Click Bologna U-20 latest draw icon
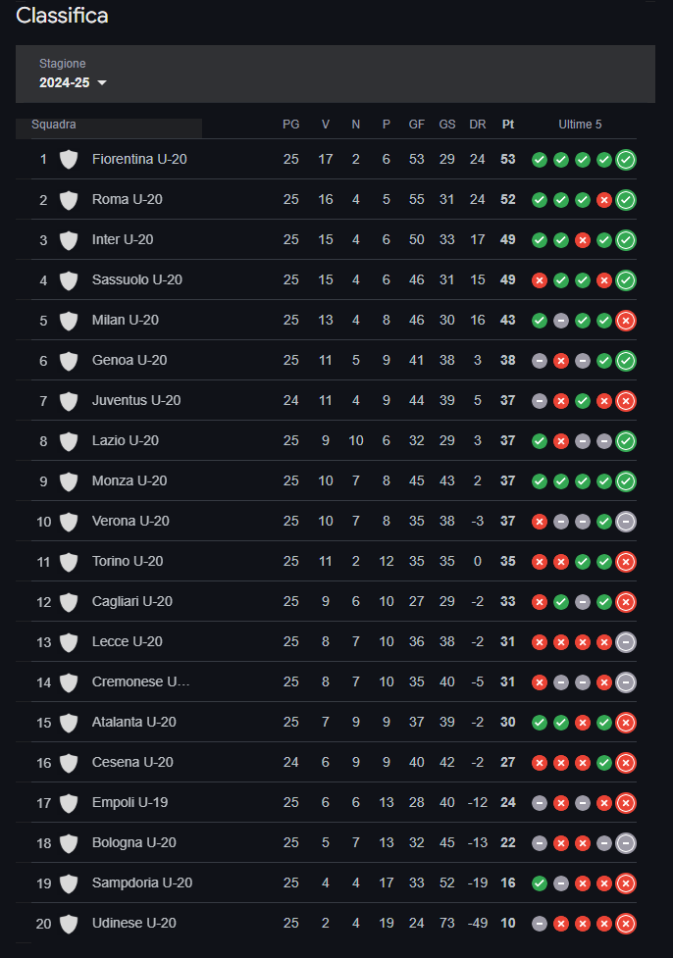Image resolution: width=673 pixels, height=958 pixels. [626, 843]
